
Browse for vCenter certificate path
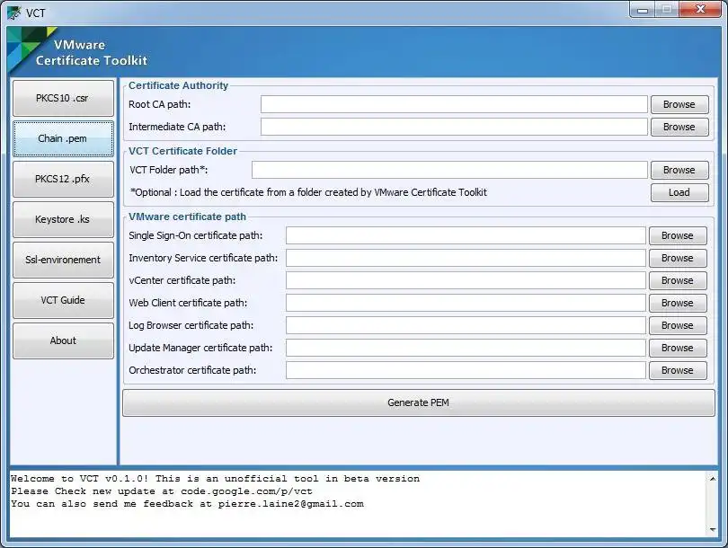[678, 280]
